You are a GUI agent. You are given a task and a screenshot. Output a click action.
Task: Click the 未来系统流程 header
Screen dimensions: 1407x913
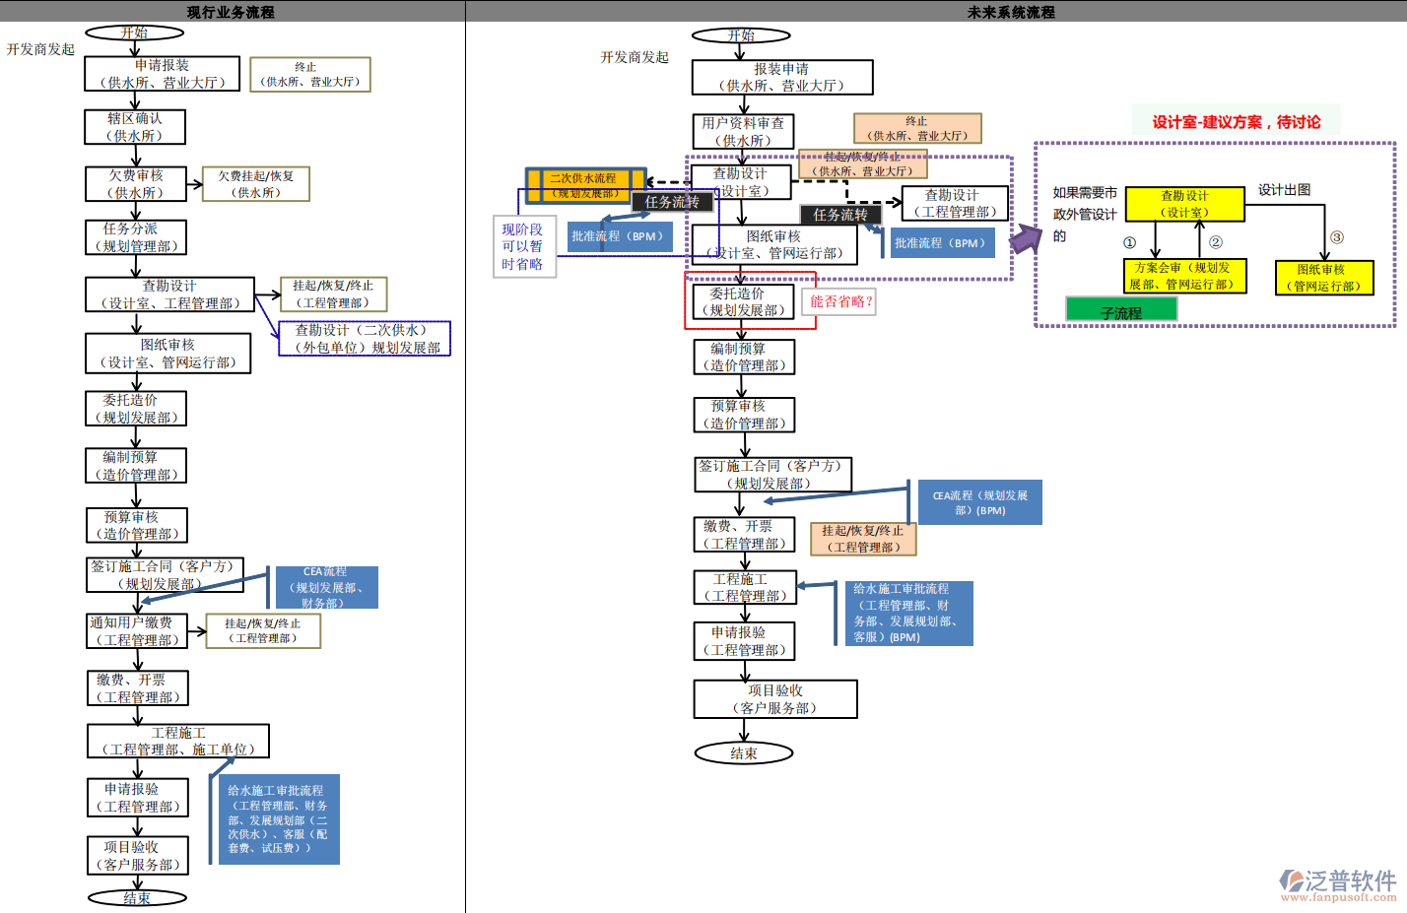(x=1010, y=12)
